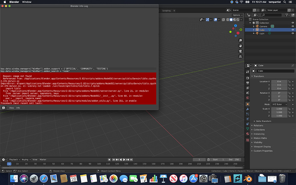Pin the Cube properties context
This screenshot has height=185, width=296.
pos(293,65)
